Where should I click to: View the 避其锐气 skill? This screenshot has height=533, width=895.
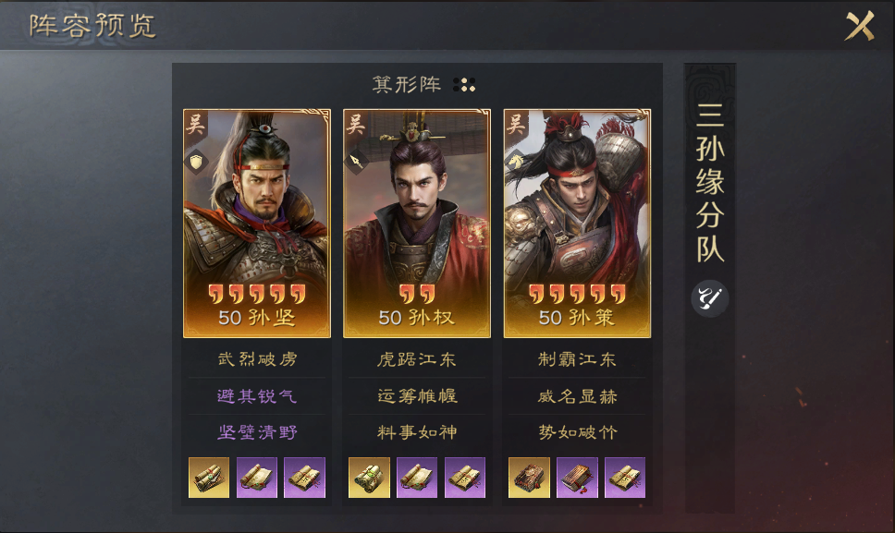click(x=257, y=395)
